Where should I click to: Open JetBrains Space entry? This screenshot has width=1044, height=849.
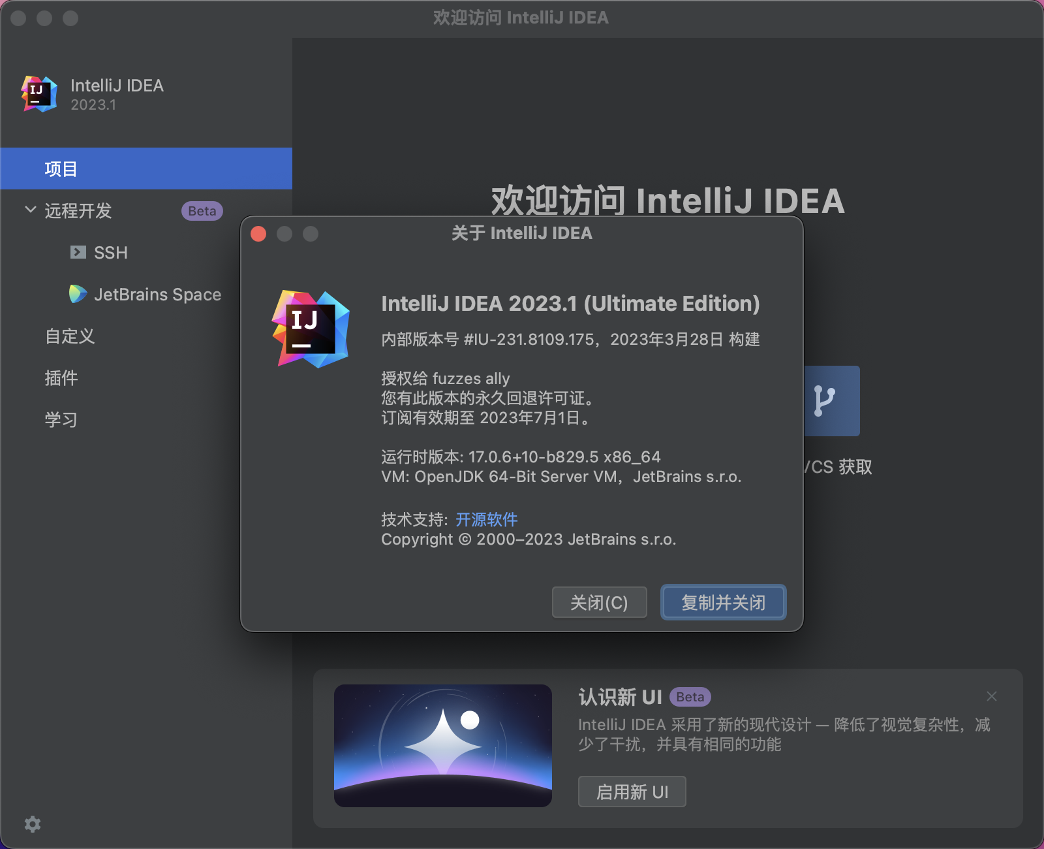(x=157, y=295)
